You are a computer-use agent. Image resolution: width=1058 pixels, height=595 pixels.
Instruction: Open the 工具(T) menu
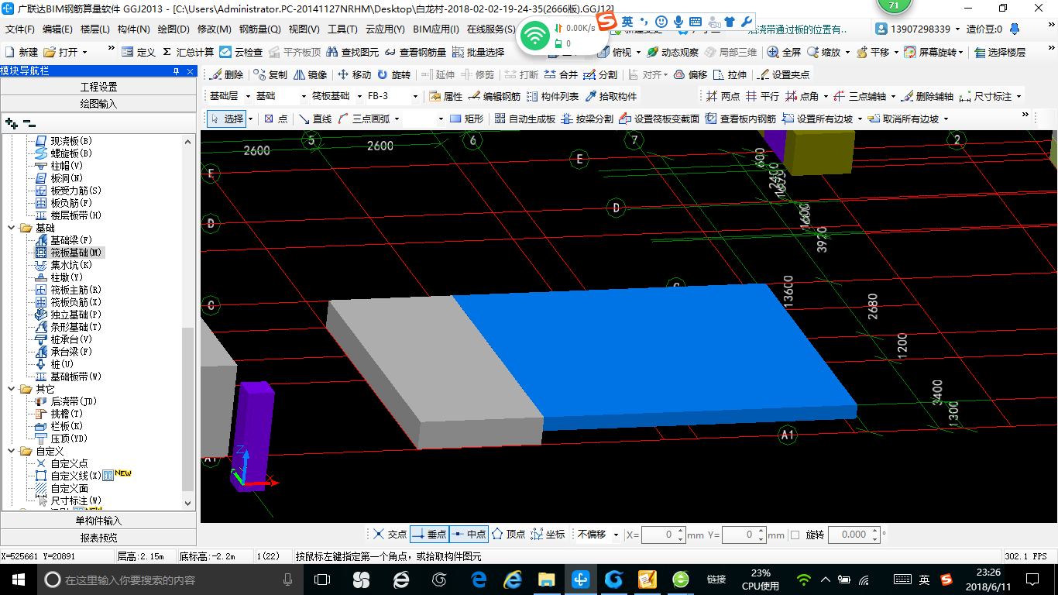tap(342, 29)
